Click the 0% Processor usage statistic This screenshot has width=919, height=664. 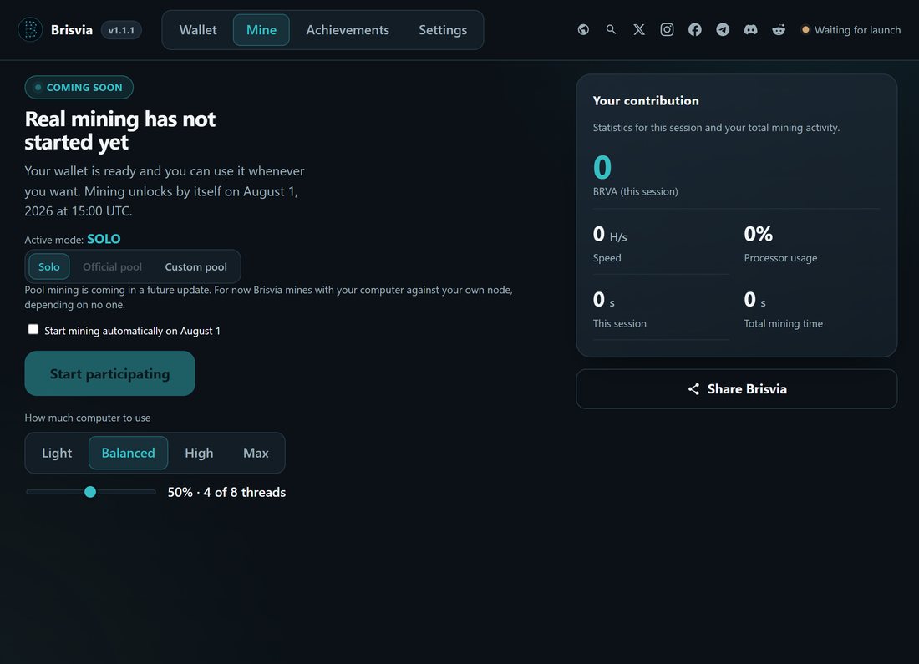pyautogui.click(x=780, y=243)
